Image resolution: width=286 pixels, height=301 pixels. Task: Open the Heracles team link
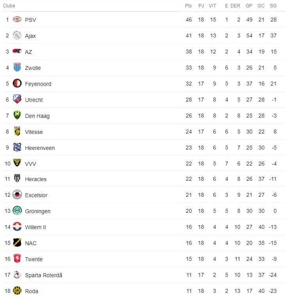(36, 179)
